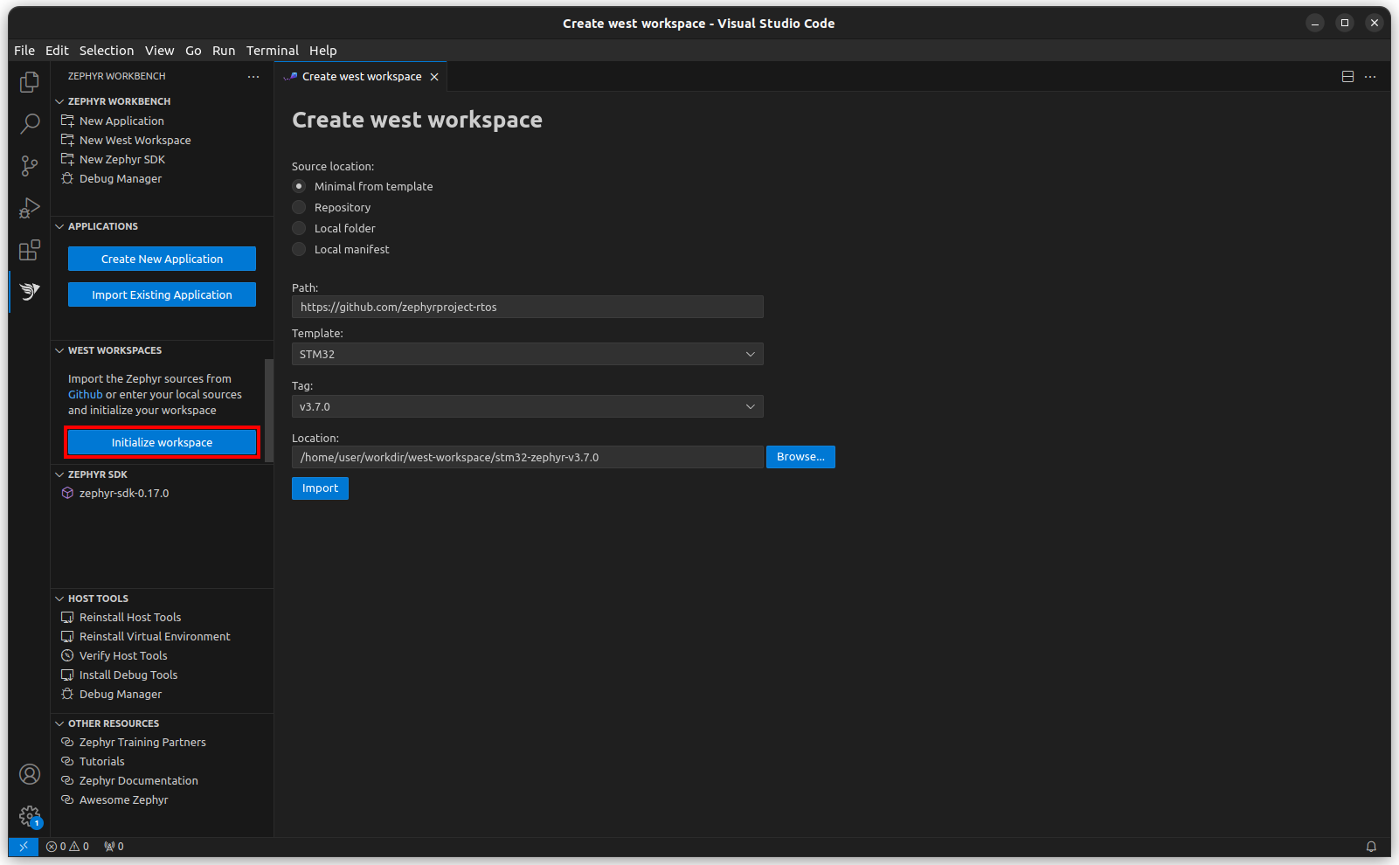The width and height of the screenshot is (1399, 865).
Task: Open the Explorer view in activity bar
Action: coord(30,82)
